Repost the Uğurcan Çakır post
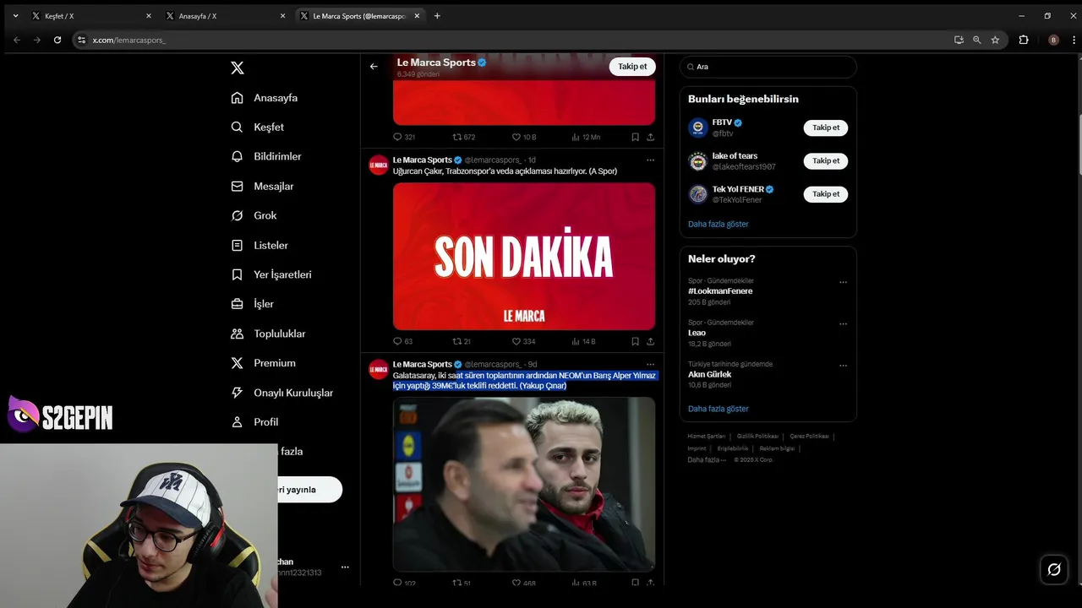Screen dimensions: 1082x608 (456, 341)
